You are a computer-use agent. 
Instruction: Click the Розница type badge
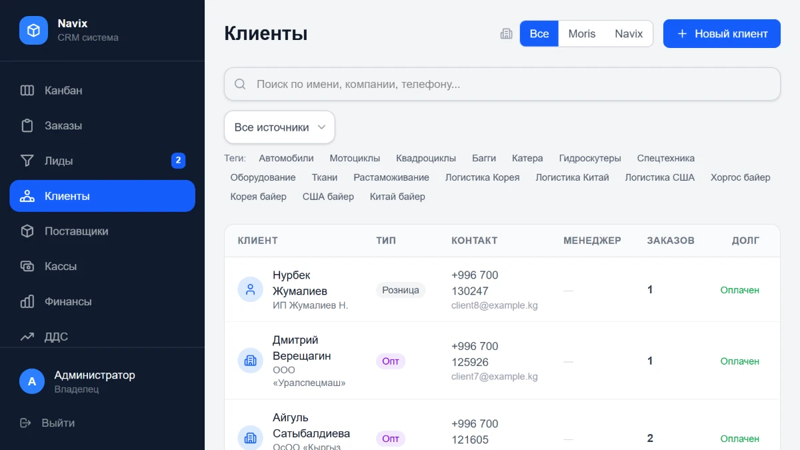[x=401, y=290]
